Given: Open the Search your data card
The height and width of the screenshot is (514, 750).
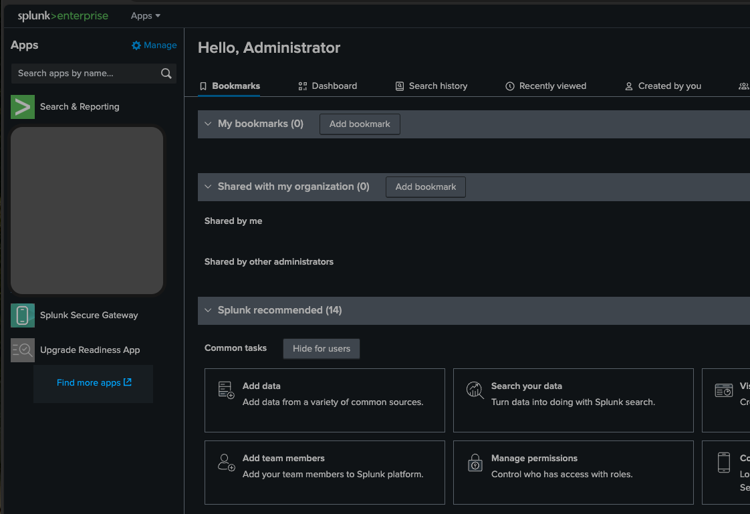Looking at the screenshot, I should click(574, 400).
